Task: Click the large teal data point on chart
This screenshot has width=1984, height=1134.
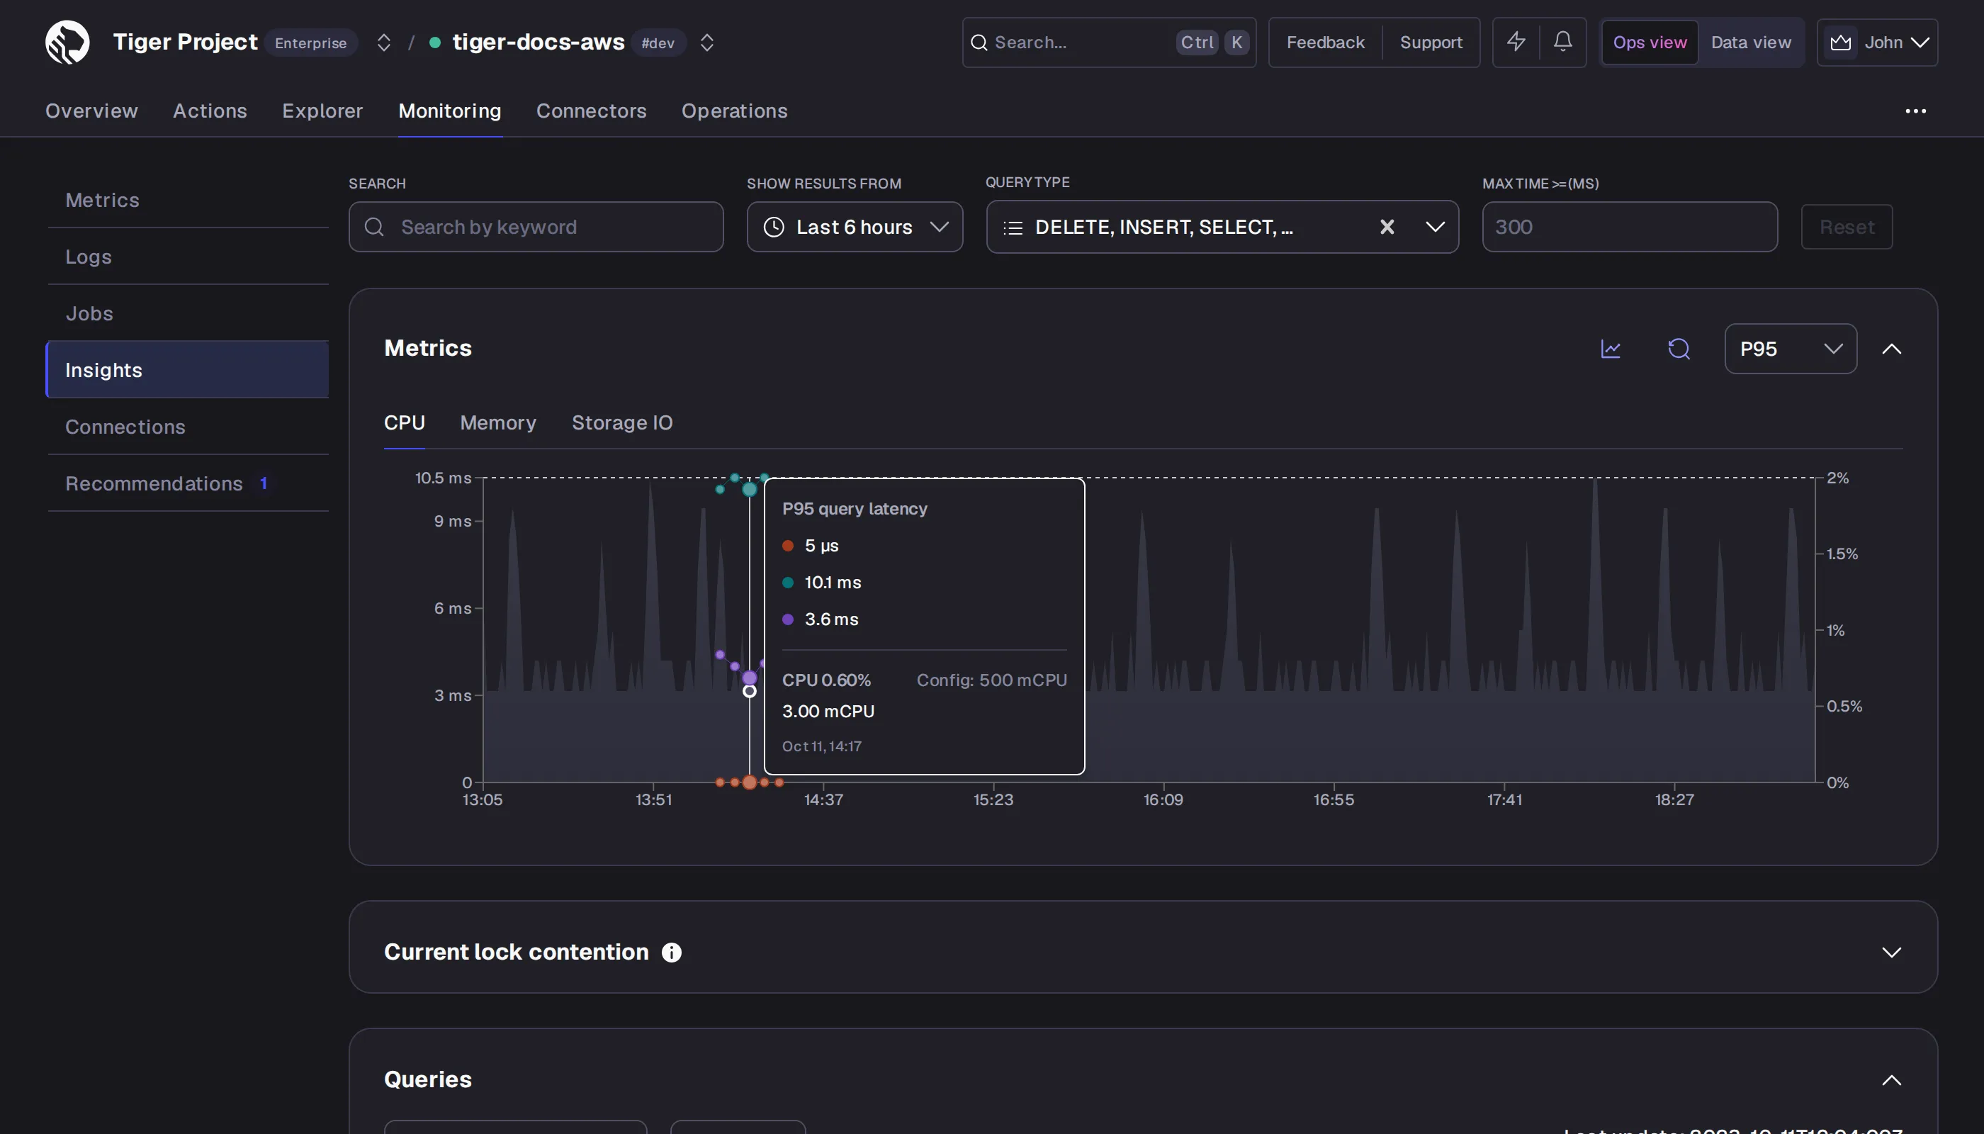Action: (x=749, y=489)
